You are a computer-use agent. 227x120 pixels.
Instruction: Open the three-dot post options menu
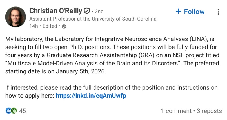(218, 12)
